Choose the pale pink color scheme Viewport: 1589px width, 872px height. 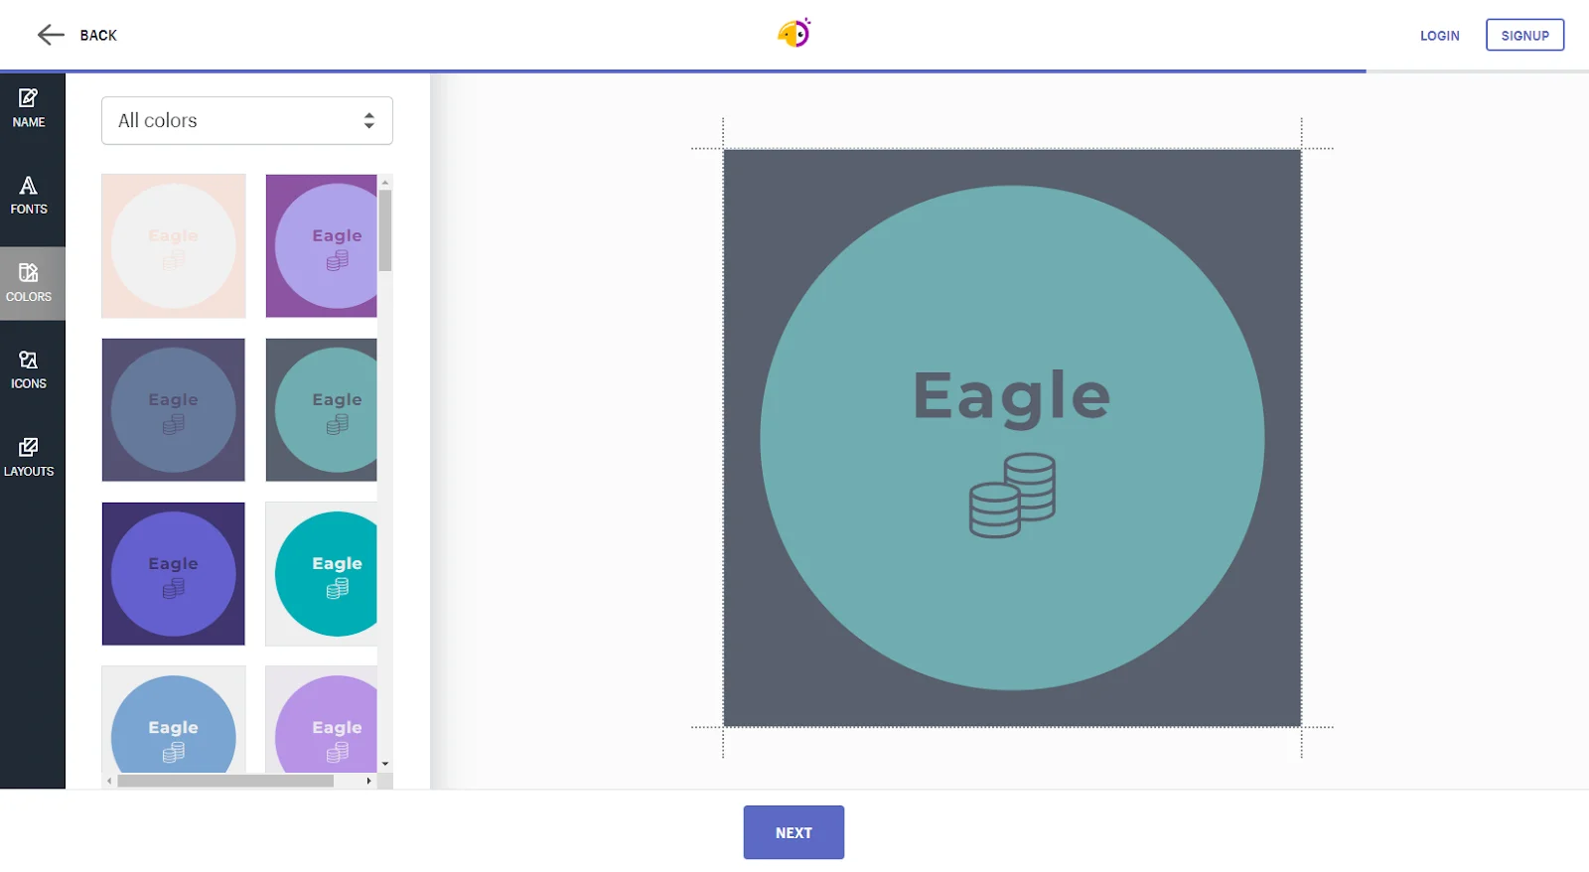(174, 246)
